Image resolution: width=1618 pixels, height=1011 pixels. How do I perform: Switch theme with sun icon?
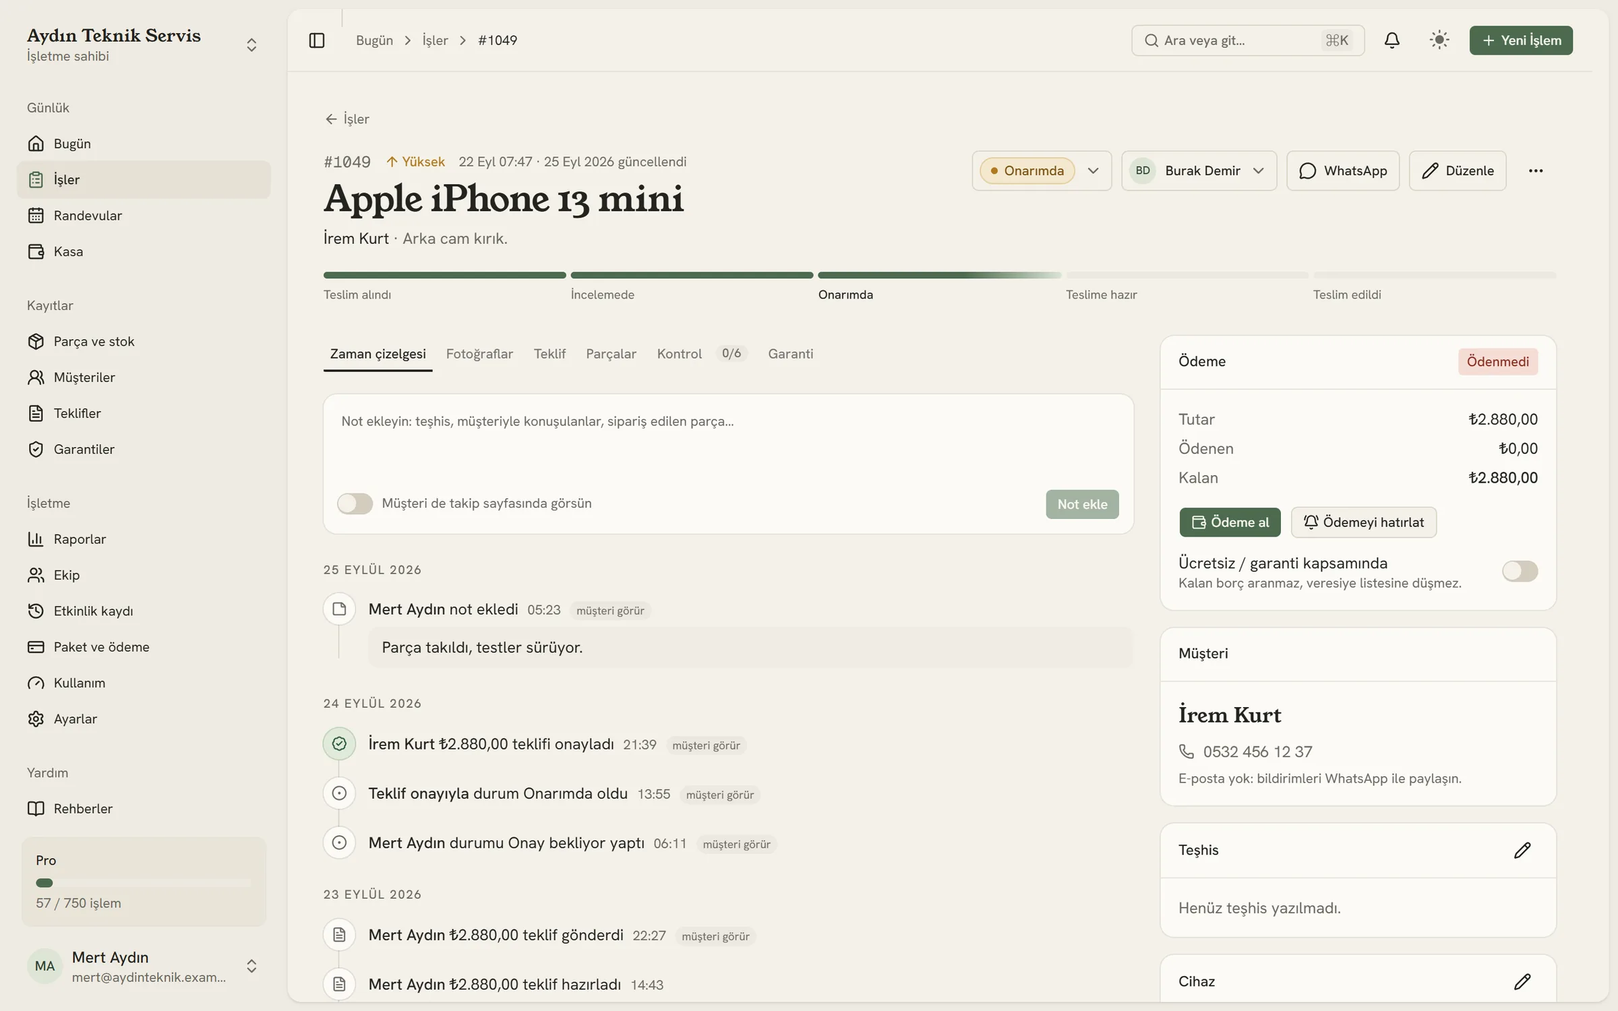point(1439,40)
